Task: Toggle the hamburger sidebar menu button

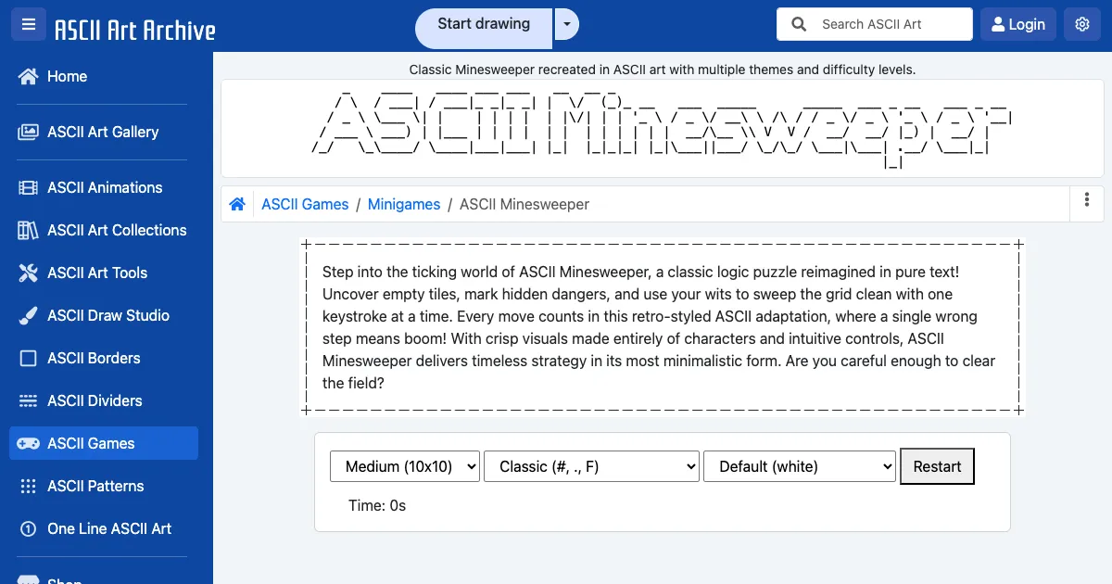Action: coord(29,25)
